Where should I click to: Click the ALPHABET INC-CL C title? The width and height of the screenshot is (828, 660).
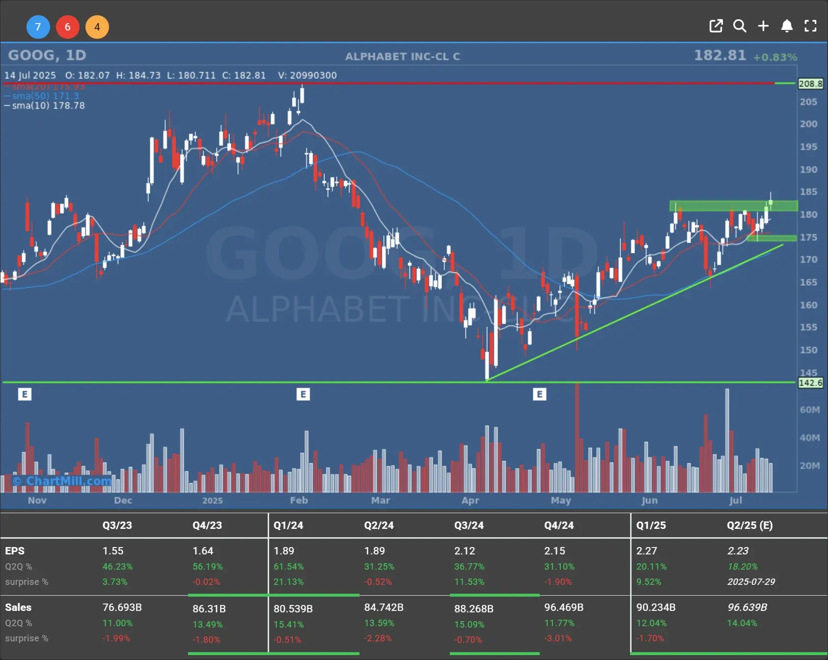[403, 56]
